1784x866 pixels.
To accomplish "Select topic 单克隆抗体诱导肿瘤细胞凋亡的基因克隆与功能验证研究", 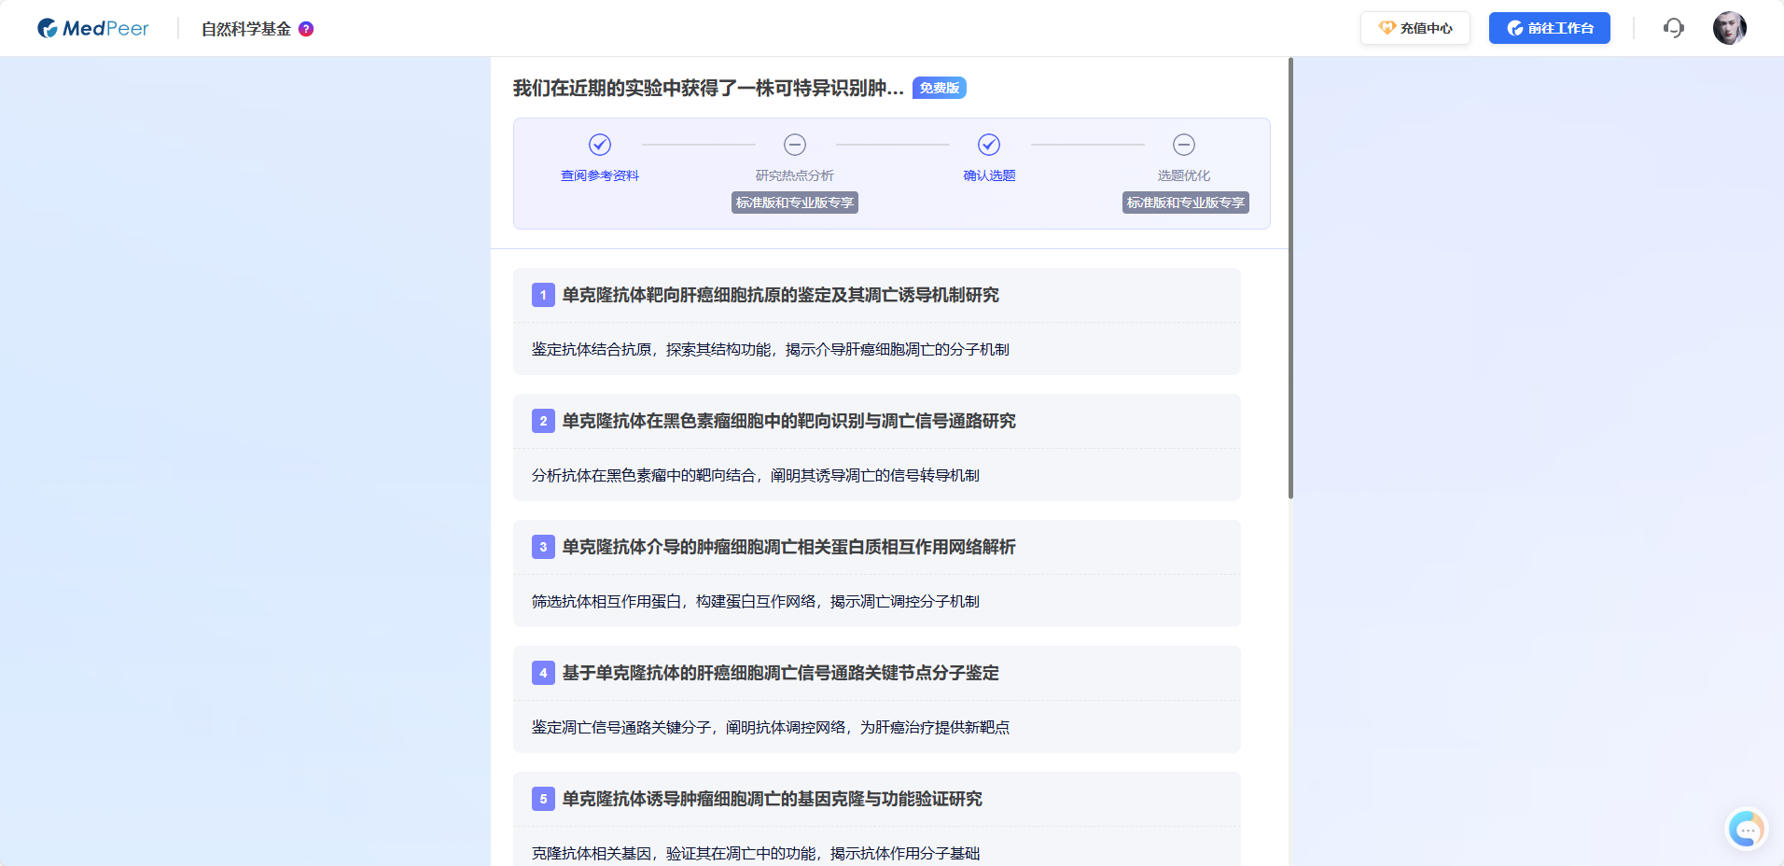I will (x=772, y=799).
